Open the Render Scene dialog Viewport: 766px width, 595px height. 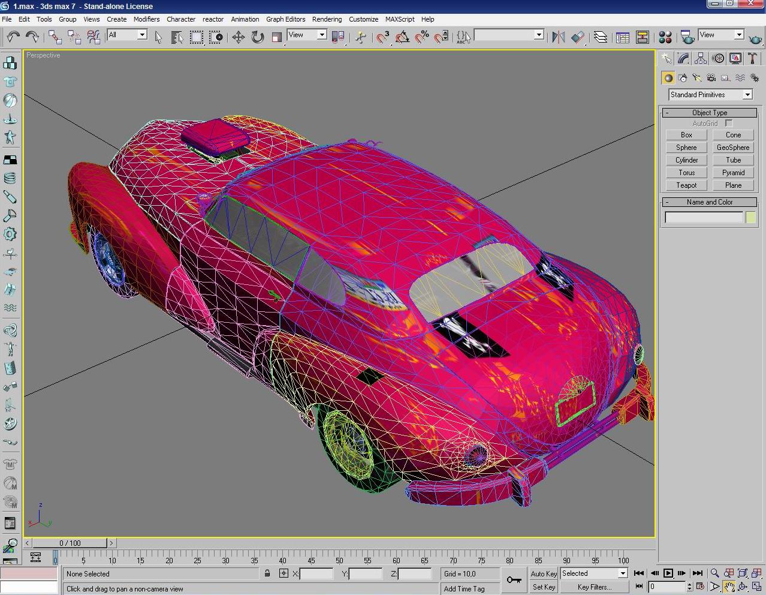(686, 37)
